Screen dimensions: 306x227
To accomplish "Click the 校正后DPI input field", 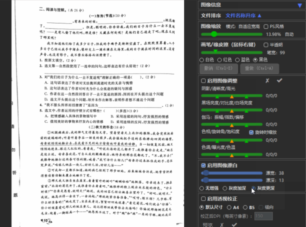I will (x=264, y=216).
